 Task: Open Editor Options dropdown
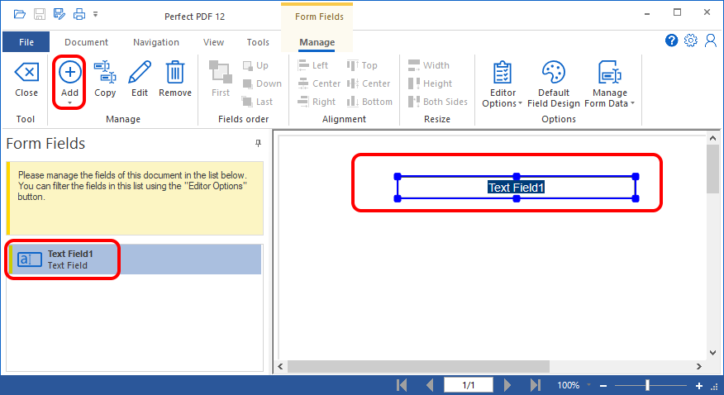click(503, 84)
